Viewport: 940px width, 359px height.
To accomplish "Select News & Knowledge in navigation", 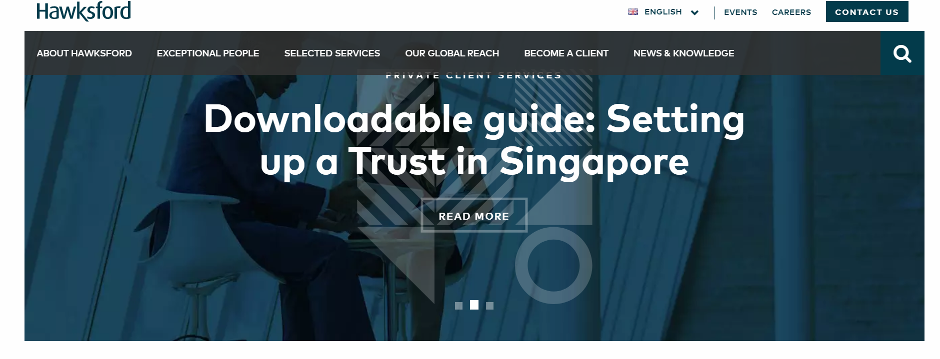I will pos(683,53).
